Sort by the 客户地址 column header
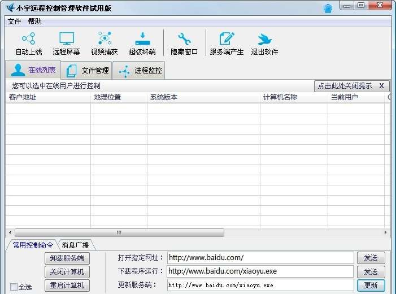This screenshot has width=396, height=294. [48, 97]
